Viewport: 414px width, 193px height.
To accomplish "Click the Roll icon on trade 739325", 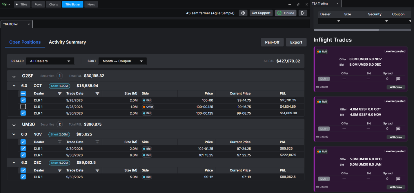I will coord(322,151).
